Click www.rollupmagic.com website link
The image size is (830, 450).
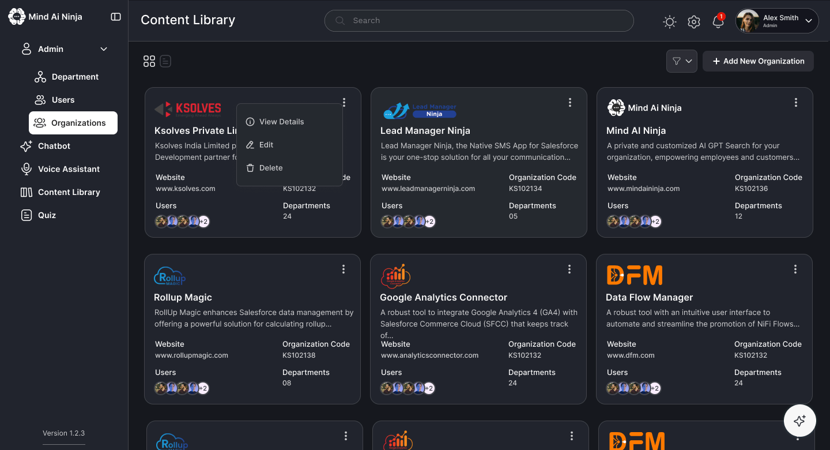(191, 355)
